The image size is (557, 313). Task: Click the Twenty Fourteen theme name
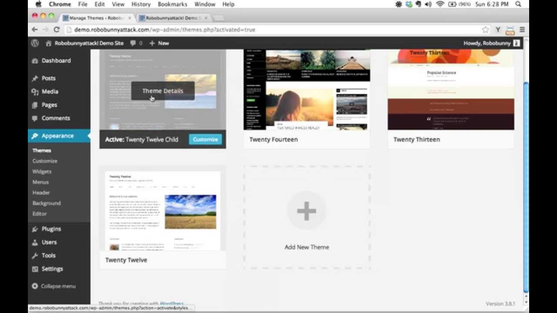[x=274, y=140]
